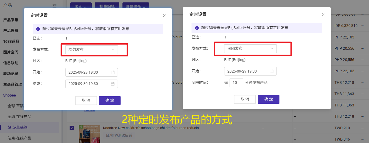Collapse the 产品 sidebar using the fold icon

coord(55,6)
